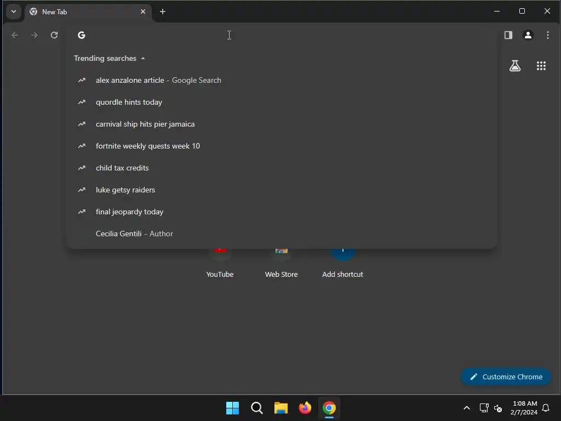Open File Explorer from taskbar
561x421 pixels.
point(281,408)
